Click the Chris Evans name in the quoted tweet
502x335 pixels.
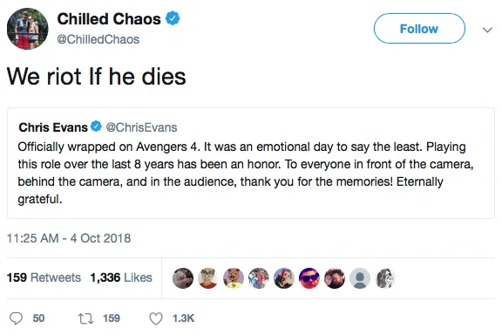[53, 127]
